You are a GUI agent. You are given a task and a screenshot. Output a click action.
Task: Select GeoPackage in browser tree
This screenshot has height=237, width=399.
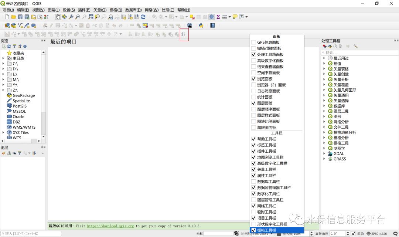[24, 95]
